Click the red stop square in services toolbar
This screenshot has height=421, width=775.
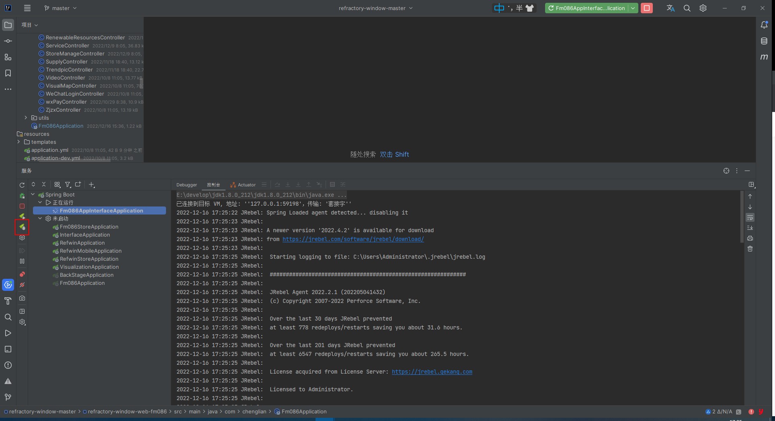pyautogui.click(x=22, y=206)
